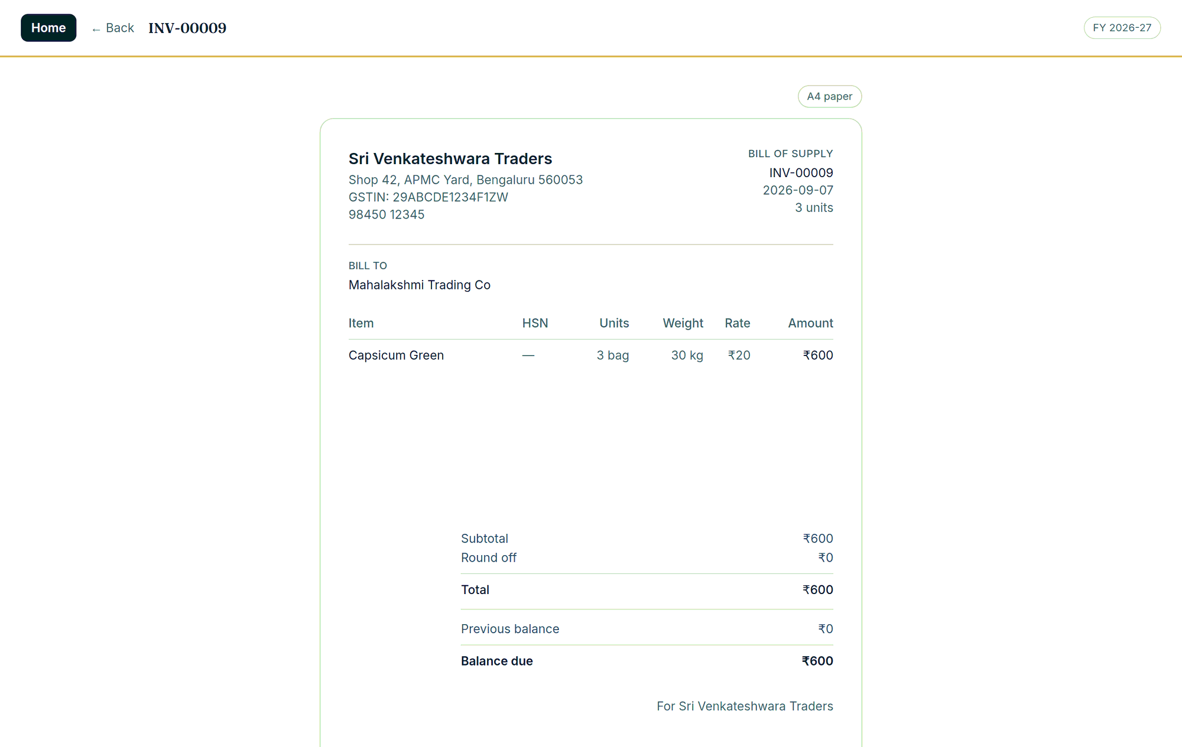This screenshot has height=747, width=1182.
Task: Select customer name Mahalakshmi Trading Co
Action: pos(420,285)
